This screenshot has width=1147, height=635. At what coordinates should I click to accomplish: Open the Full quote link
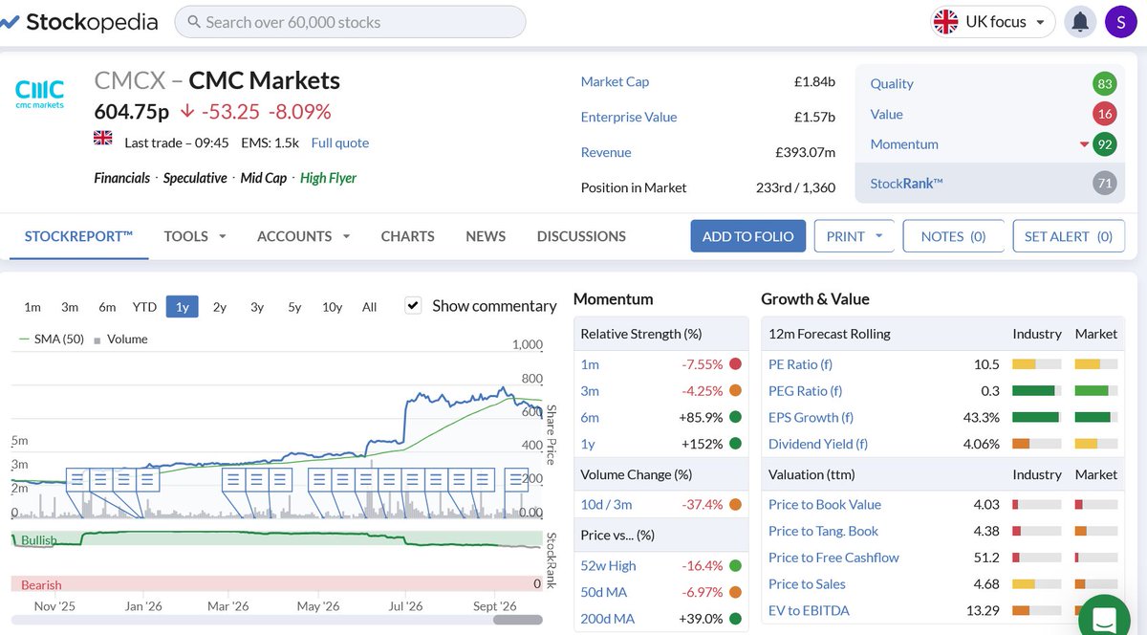click(x=339, y=142)
